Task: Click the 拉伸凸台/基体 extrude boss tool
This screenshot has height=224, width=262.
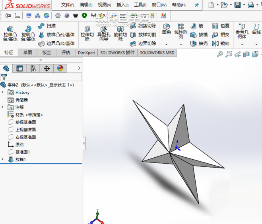Action: [10, 33]
